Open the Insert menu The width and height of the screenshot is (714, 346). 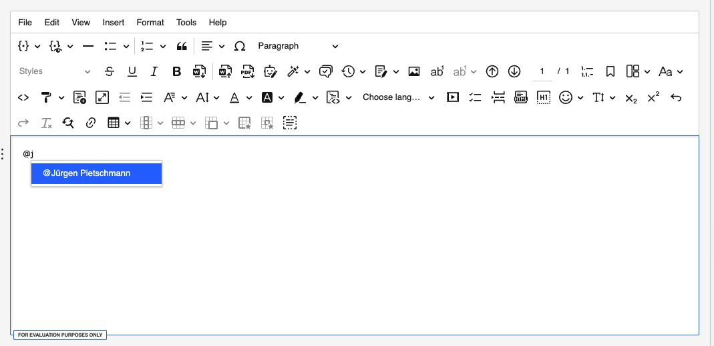(x=114, y=22)
